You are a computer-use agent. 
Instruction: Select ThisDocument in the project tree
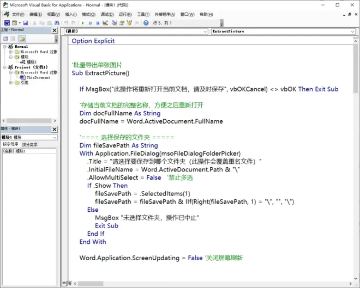click(38, 77)
